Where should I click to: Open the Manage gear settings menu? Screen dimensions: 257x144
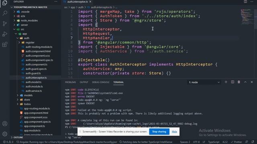[x=5, y=134]
